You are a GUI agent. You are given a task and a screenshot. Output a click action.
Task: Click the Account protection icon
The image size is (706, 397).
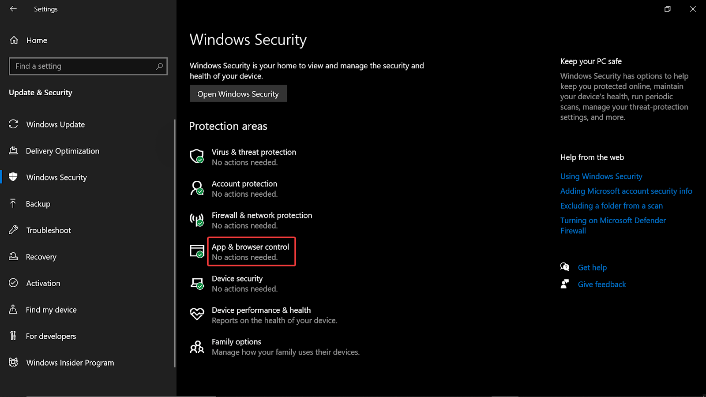[197, 188]
